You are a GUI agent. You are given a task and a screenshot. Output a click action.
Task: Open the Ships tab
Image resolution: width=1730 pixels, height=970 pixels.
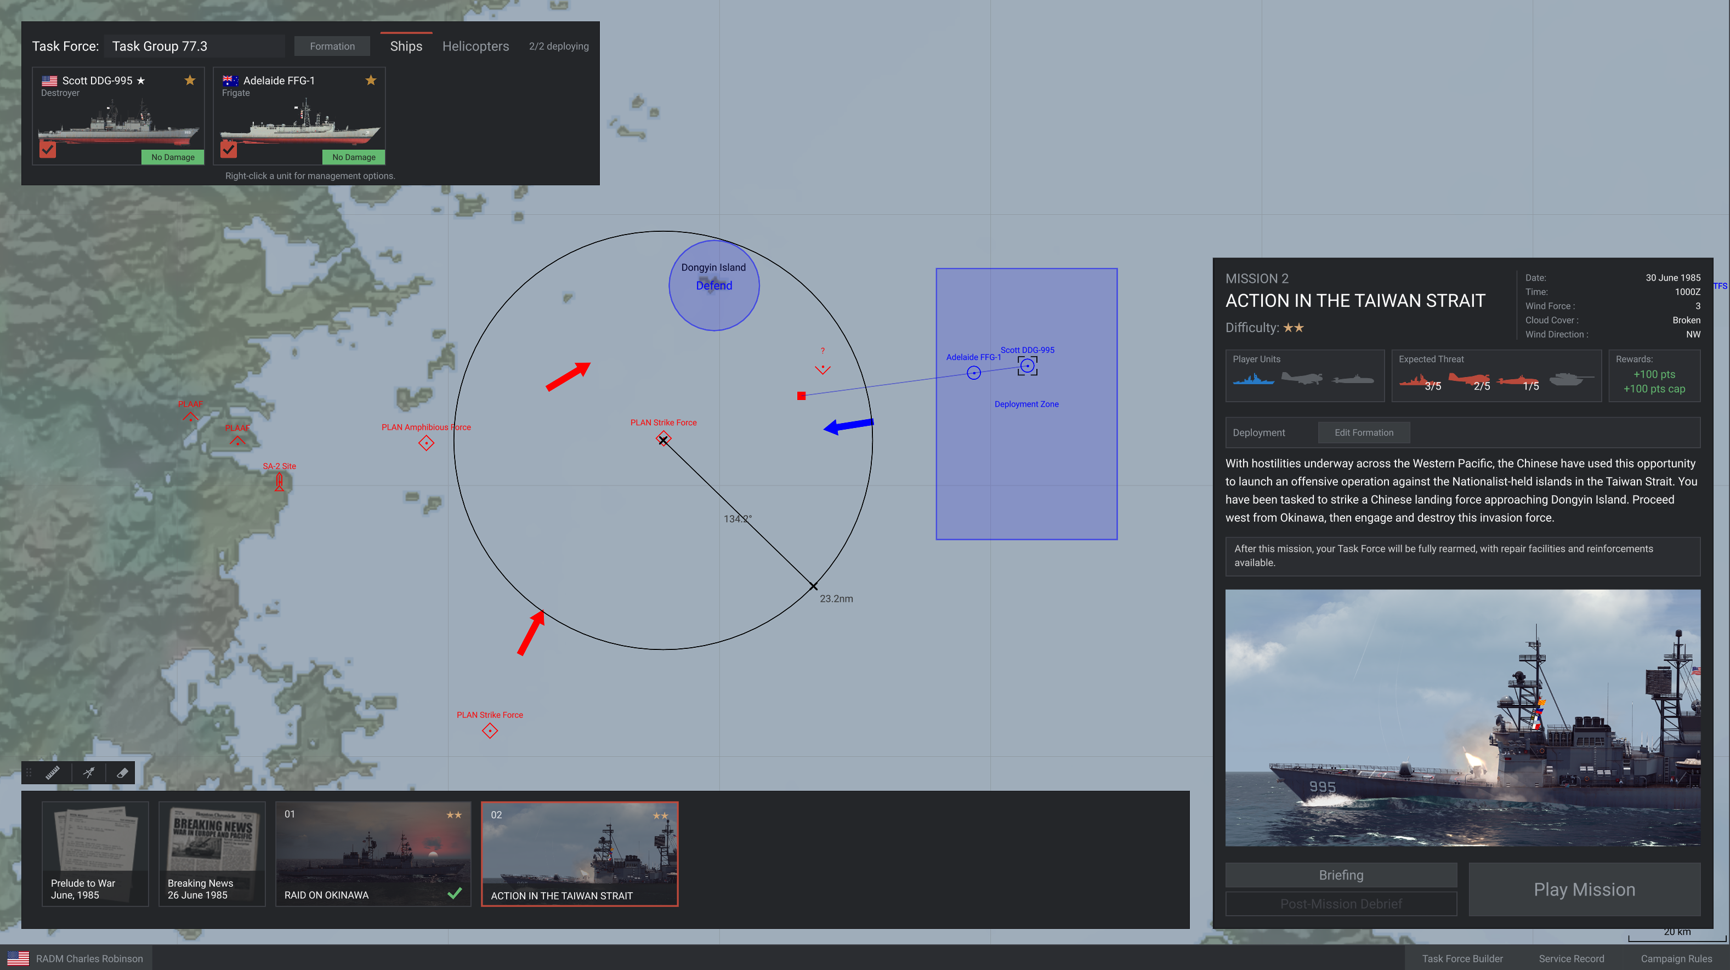406,45
